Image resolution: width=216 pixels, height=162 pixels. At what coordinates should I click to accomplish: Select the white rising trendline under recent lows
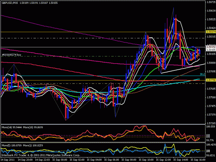click(x=183, y=68)
